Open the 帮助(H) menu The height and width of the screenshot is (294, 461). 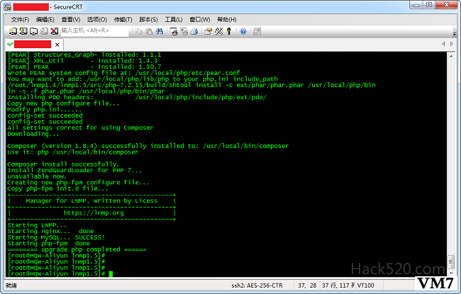(227, 20)
